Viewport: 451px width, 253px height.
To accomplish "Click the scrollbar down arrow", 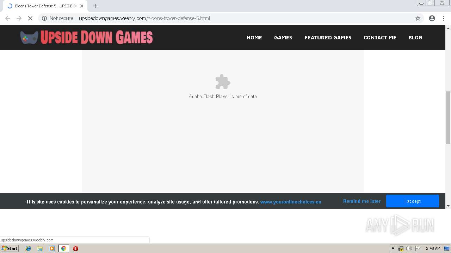I will click(448, 206).
